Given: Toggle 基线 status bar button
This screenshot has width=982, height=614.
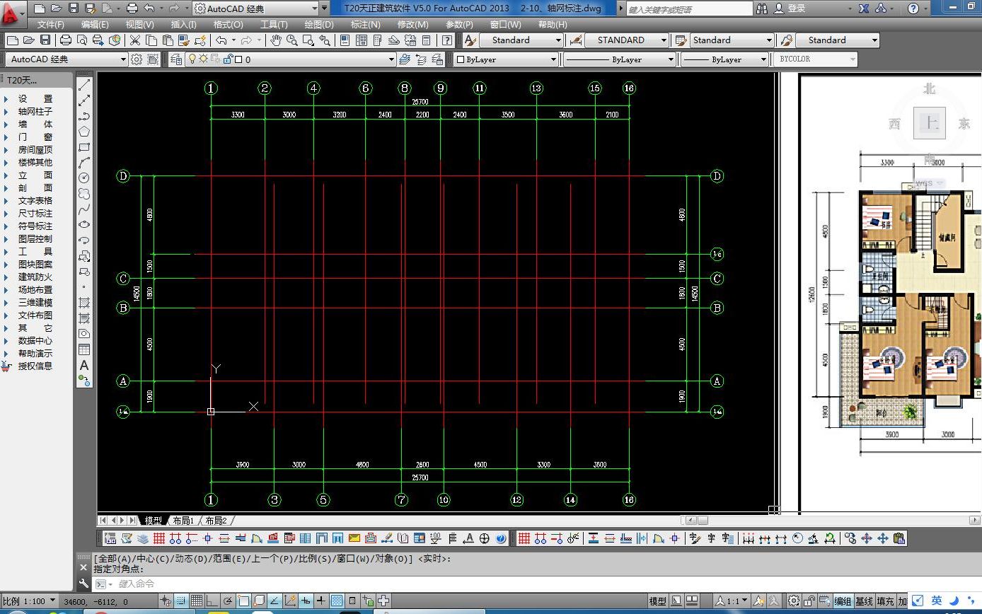Looking at the screenshot, I should (864, 601).
